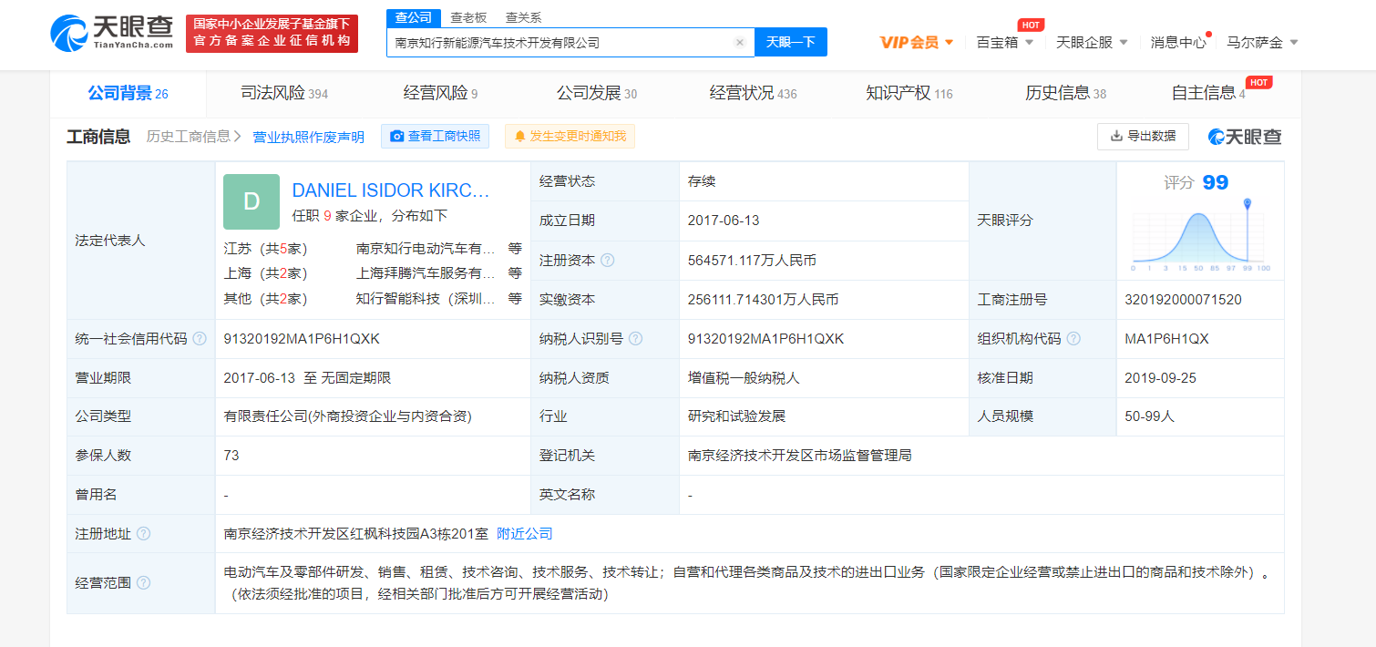Clear the search box with the X icon
The width and height of the screenshot is (1376, 647).
pos(739,43)
